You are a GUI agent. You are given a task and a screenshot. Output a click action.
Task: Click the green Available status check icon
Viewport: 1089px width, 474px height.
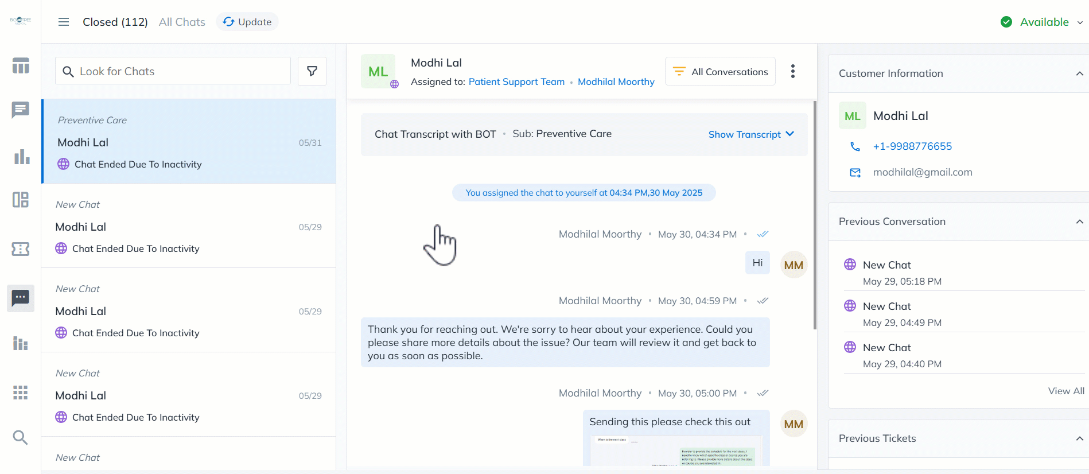[x=1006, y=22]
